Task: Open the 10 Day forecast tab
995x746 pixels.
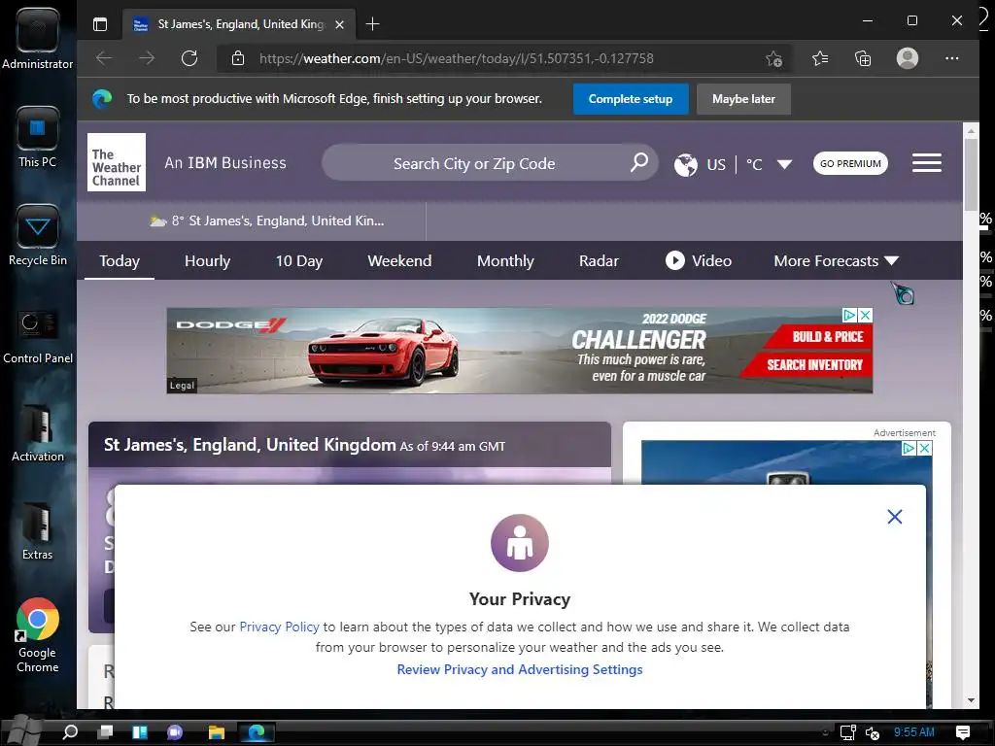Action: tap(299, 260)
